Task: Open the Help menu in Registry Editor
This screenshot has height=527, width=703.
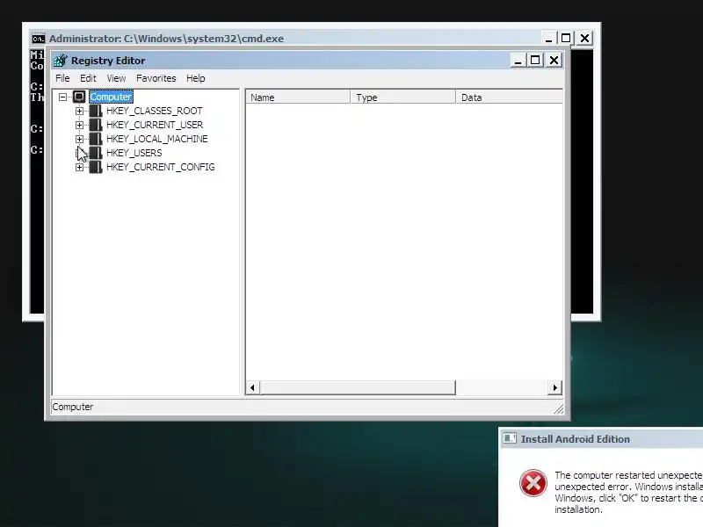Action: coord(195,78)
